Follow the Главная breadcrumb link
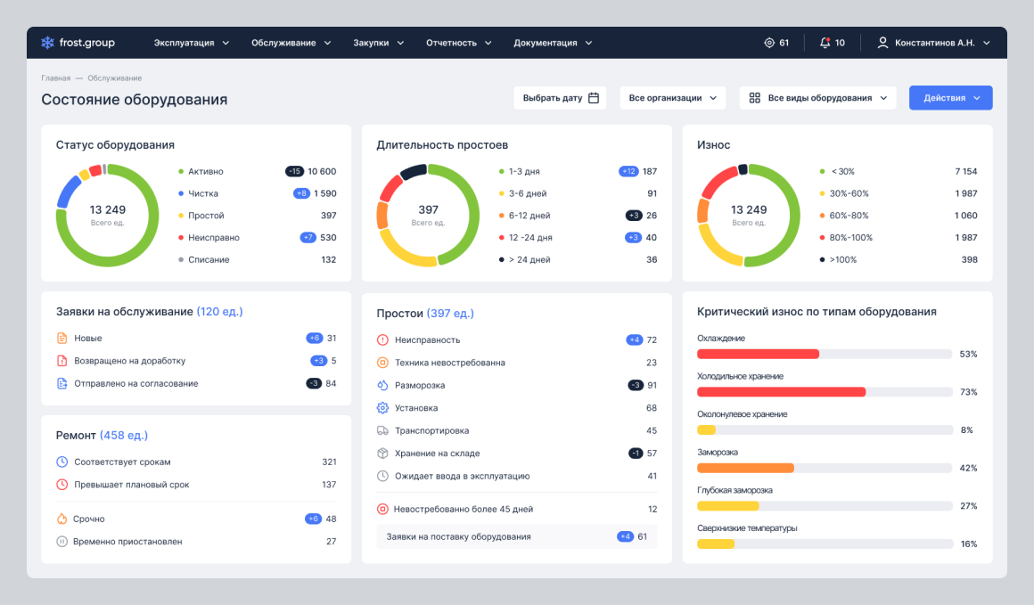Image resolution: width=1034 pixels, height=605 pixels. (56, 78)
